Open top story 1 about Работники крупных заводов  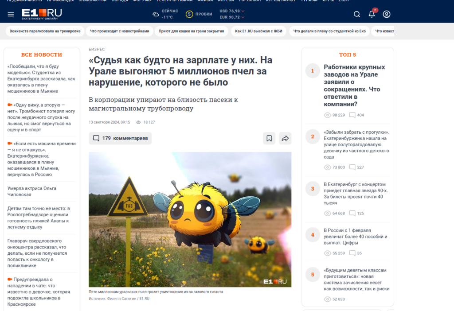(x=354, y=86)
